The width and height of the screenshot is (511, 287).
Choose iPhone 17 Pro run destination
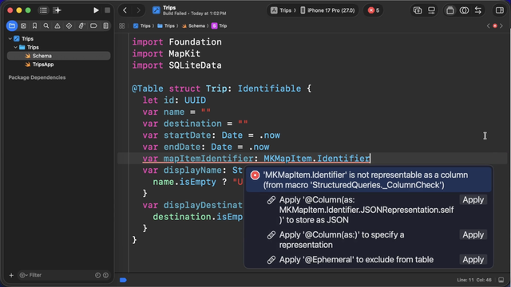click(327, 10)
